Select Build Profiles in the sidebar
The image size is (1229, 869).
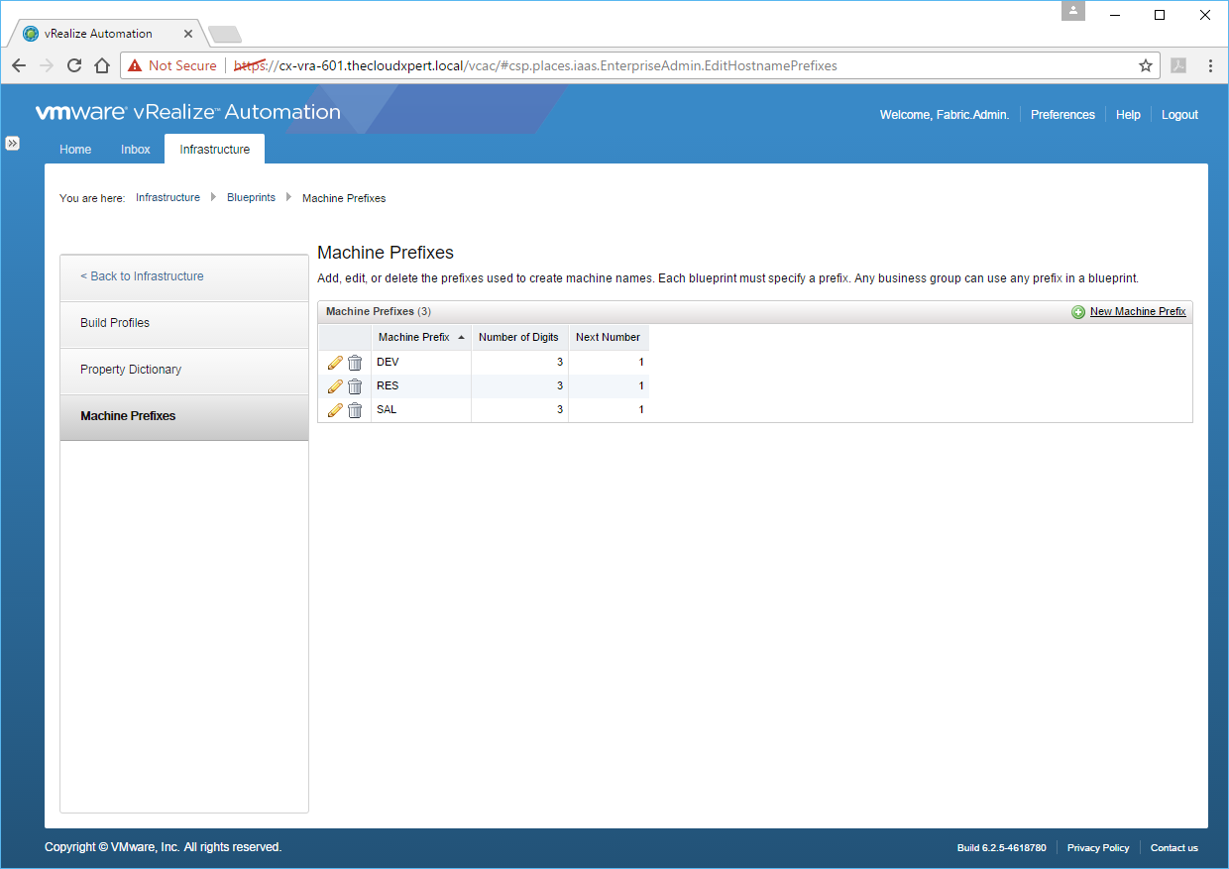click(x=115, y=323)
